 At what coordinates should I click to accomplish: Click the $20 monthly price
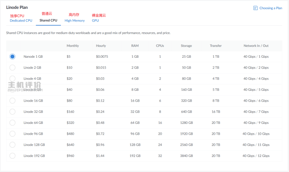pos(69,78)
